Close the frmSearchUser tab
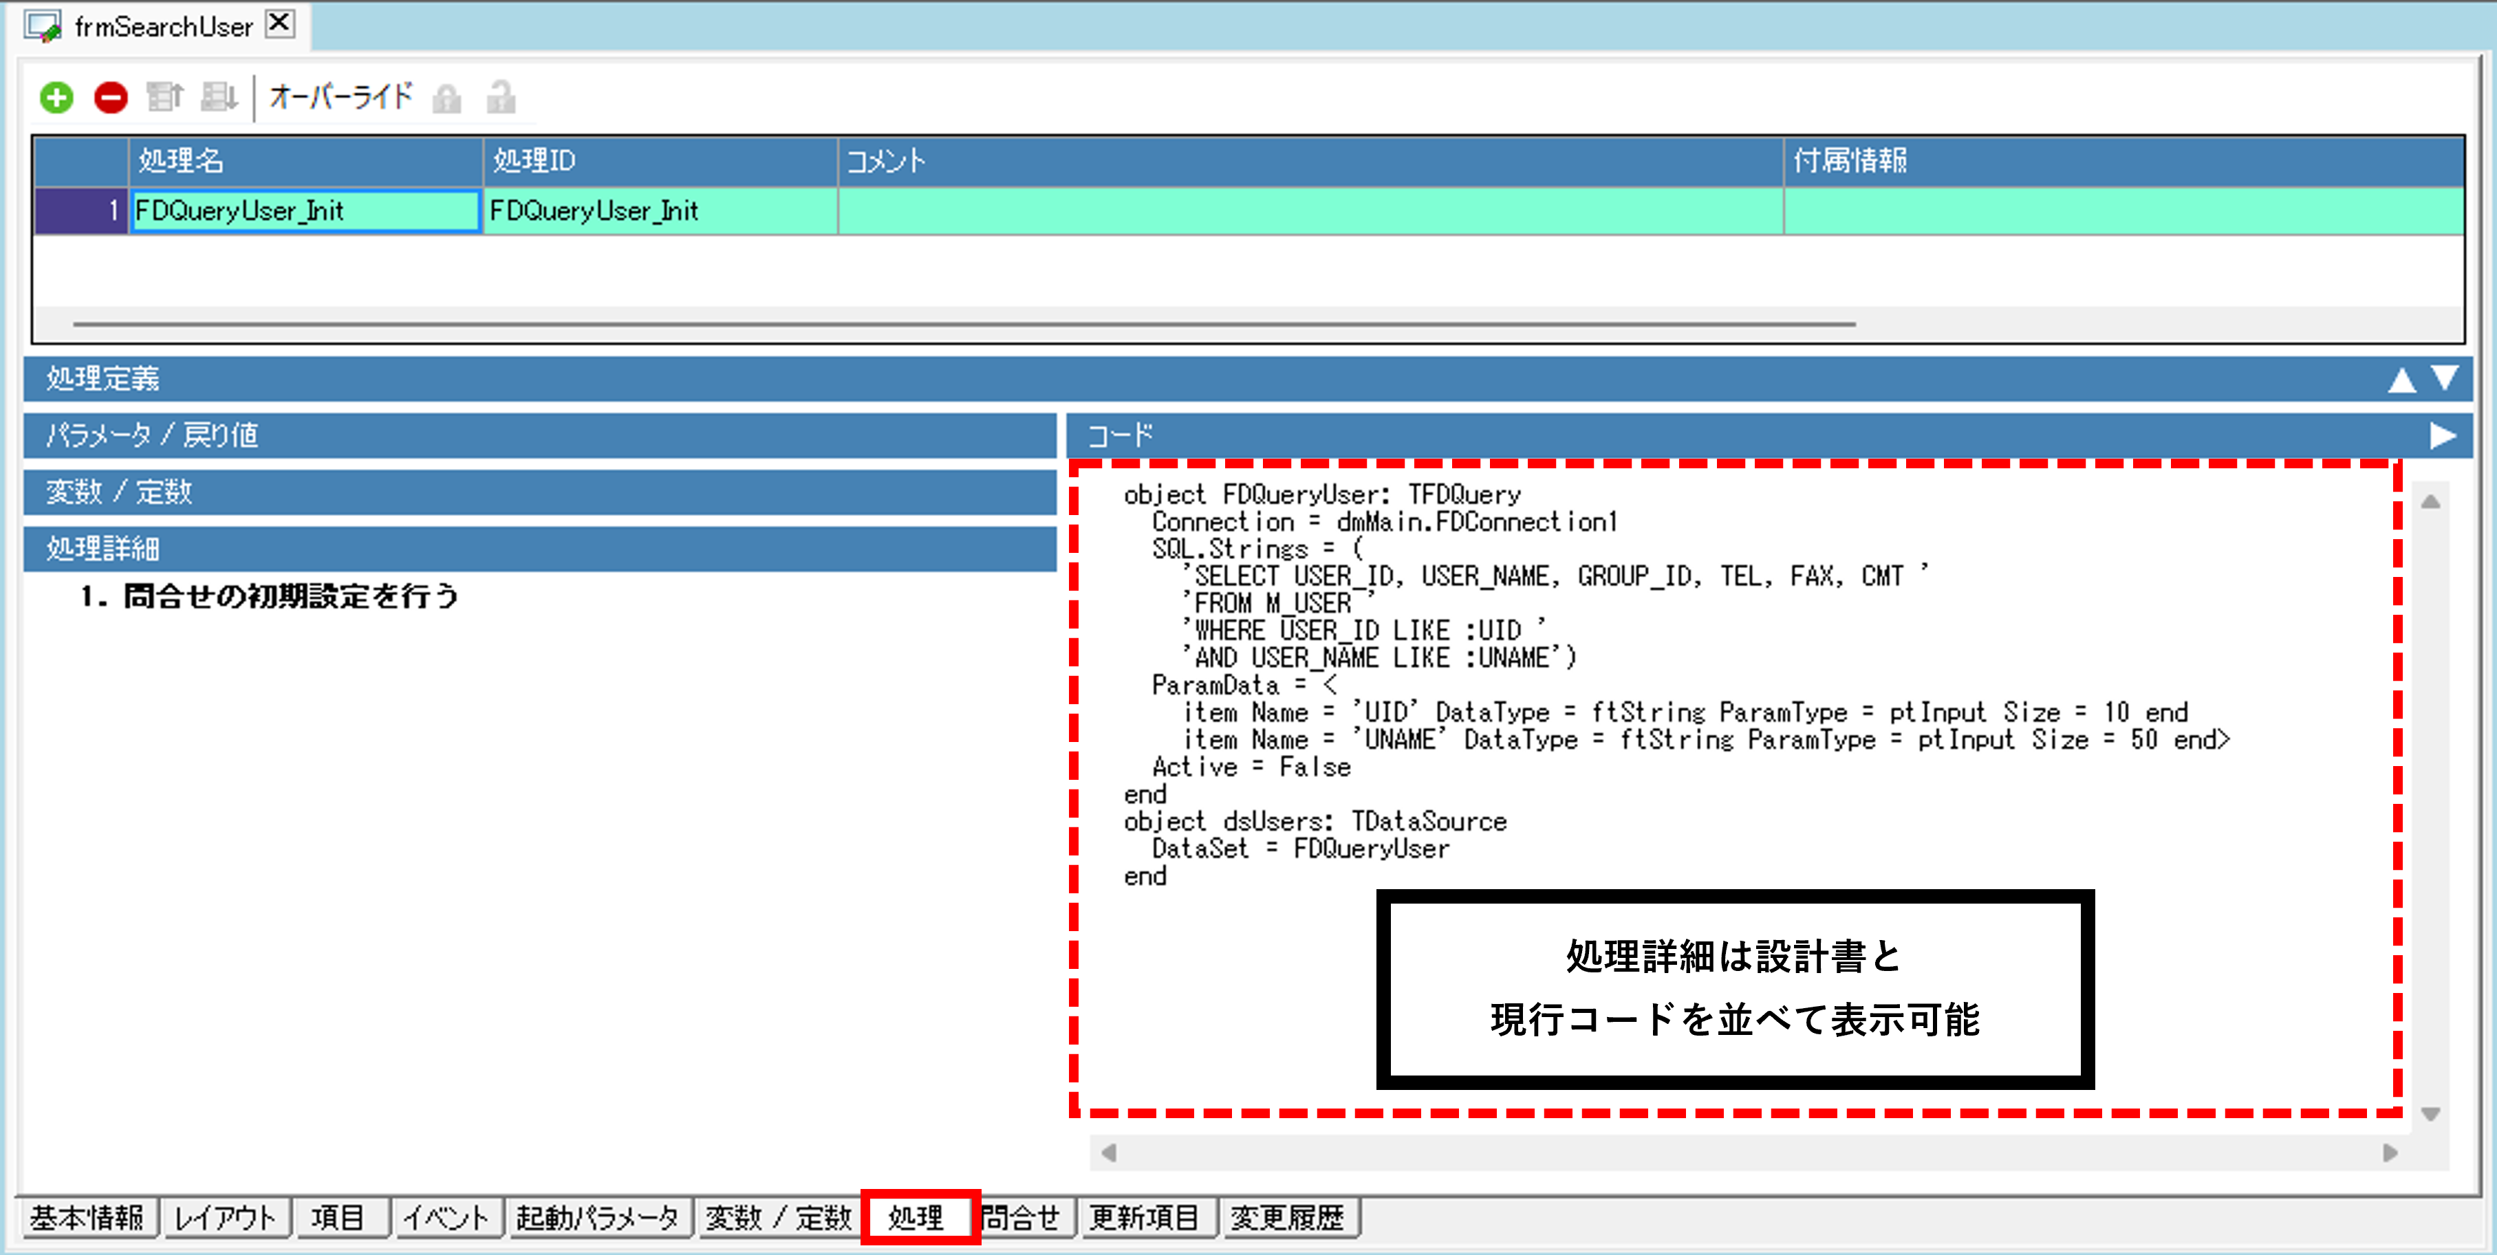Viewport: 2497px width, 1255px height. tap(280, 23)
